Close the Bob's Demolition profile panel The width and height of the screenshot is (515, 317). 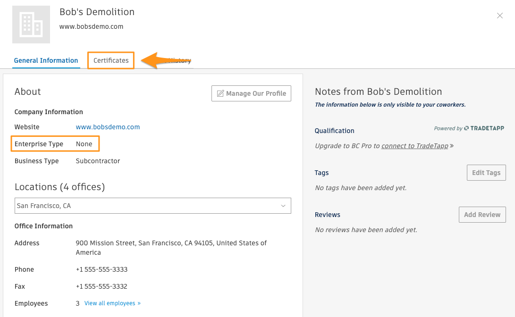[499, 16]
